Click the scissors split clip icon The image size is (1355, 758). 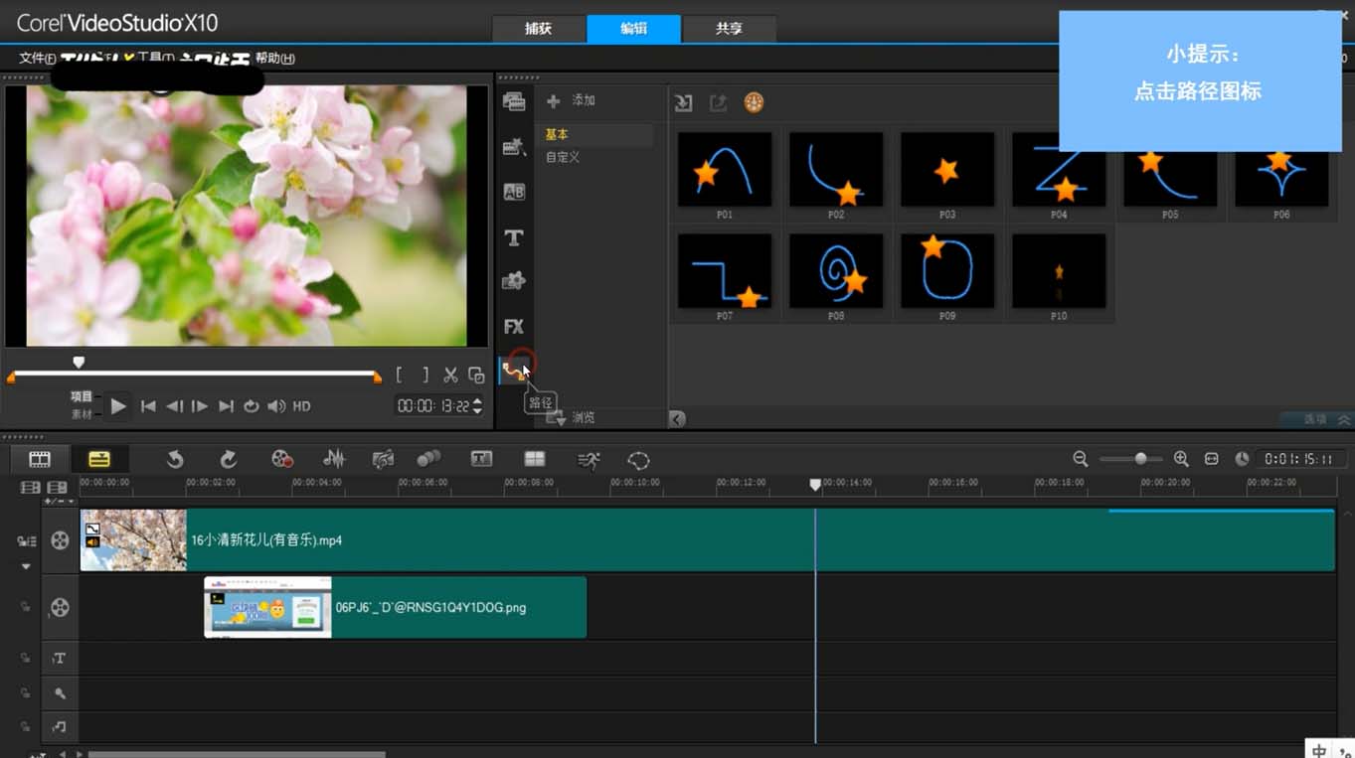(450, 375)
